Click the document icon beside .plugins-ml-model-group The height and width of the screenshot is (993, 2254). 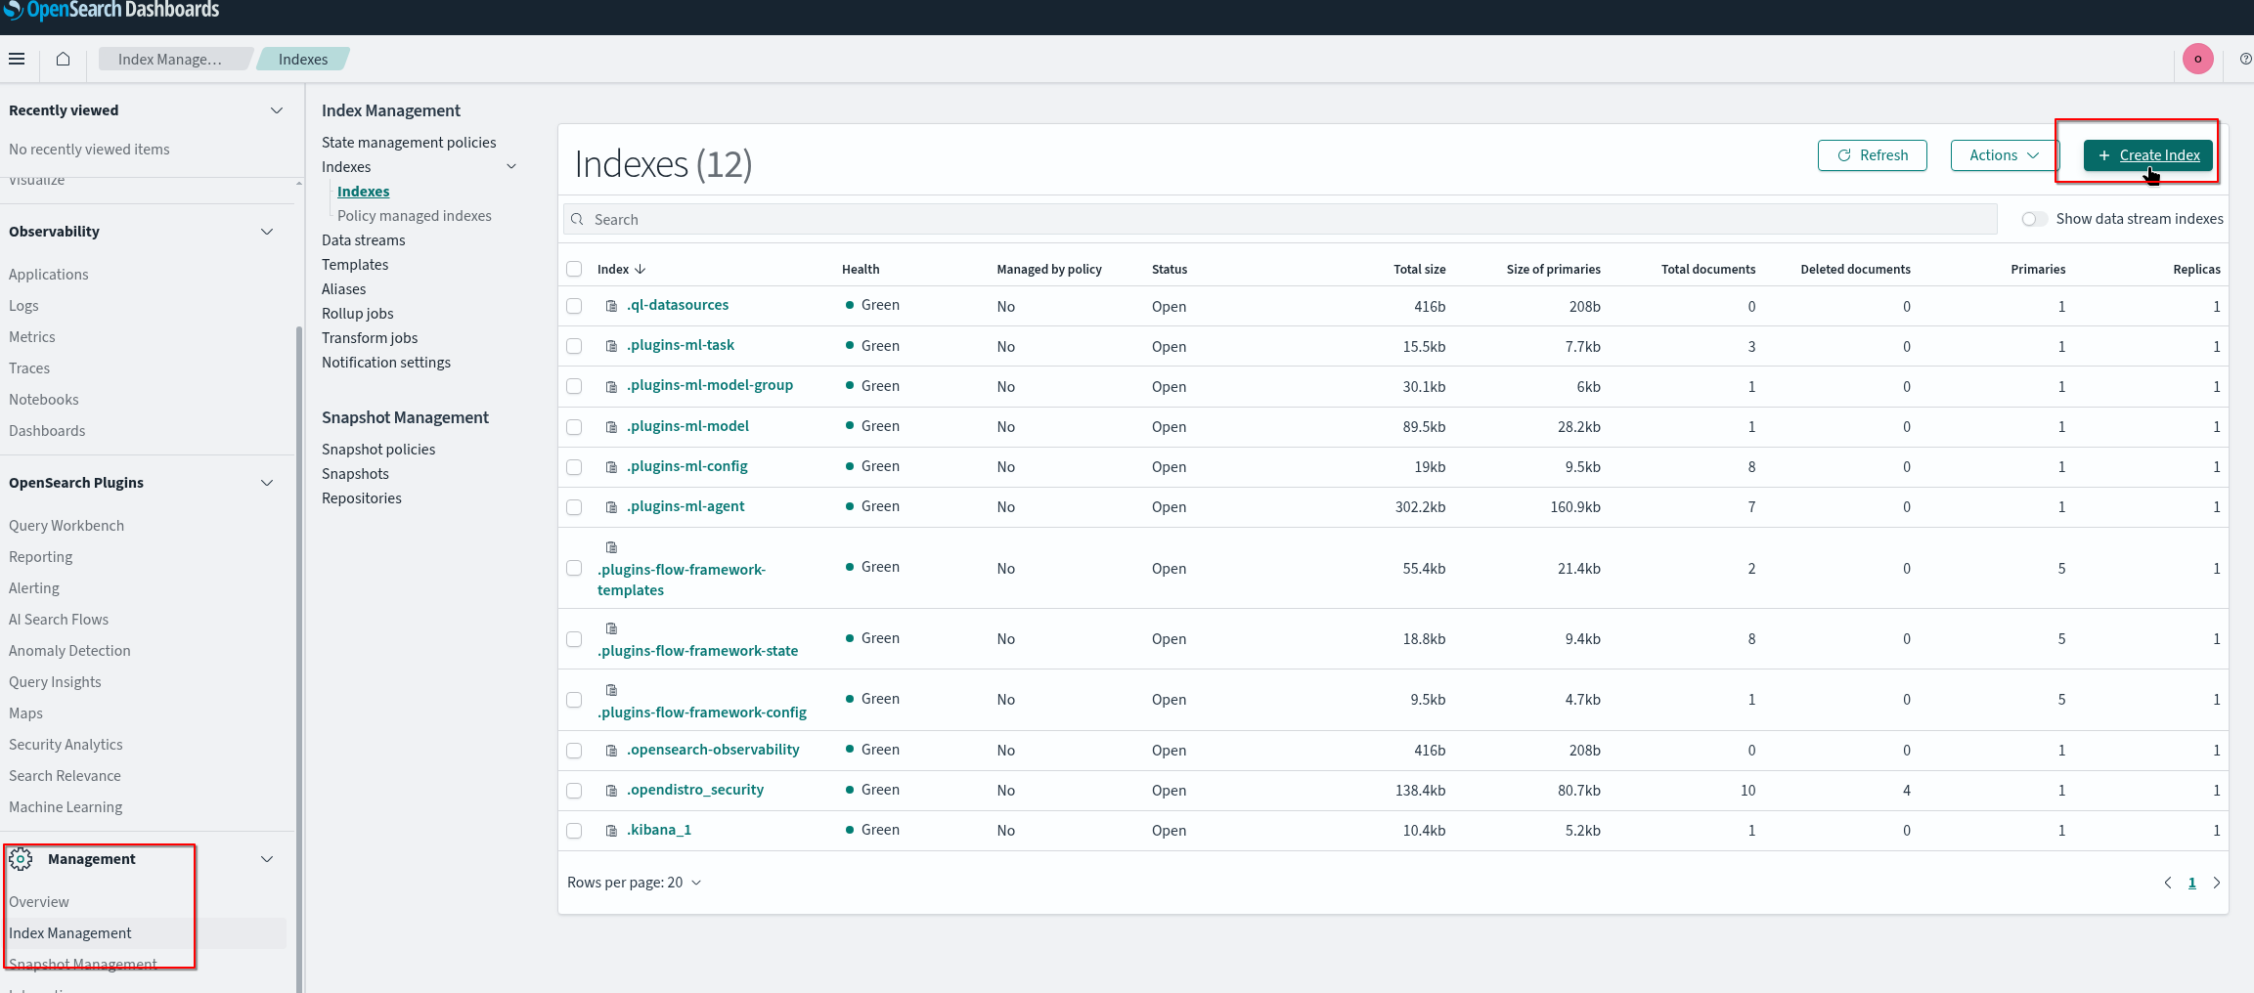611,386
